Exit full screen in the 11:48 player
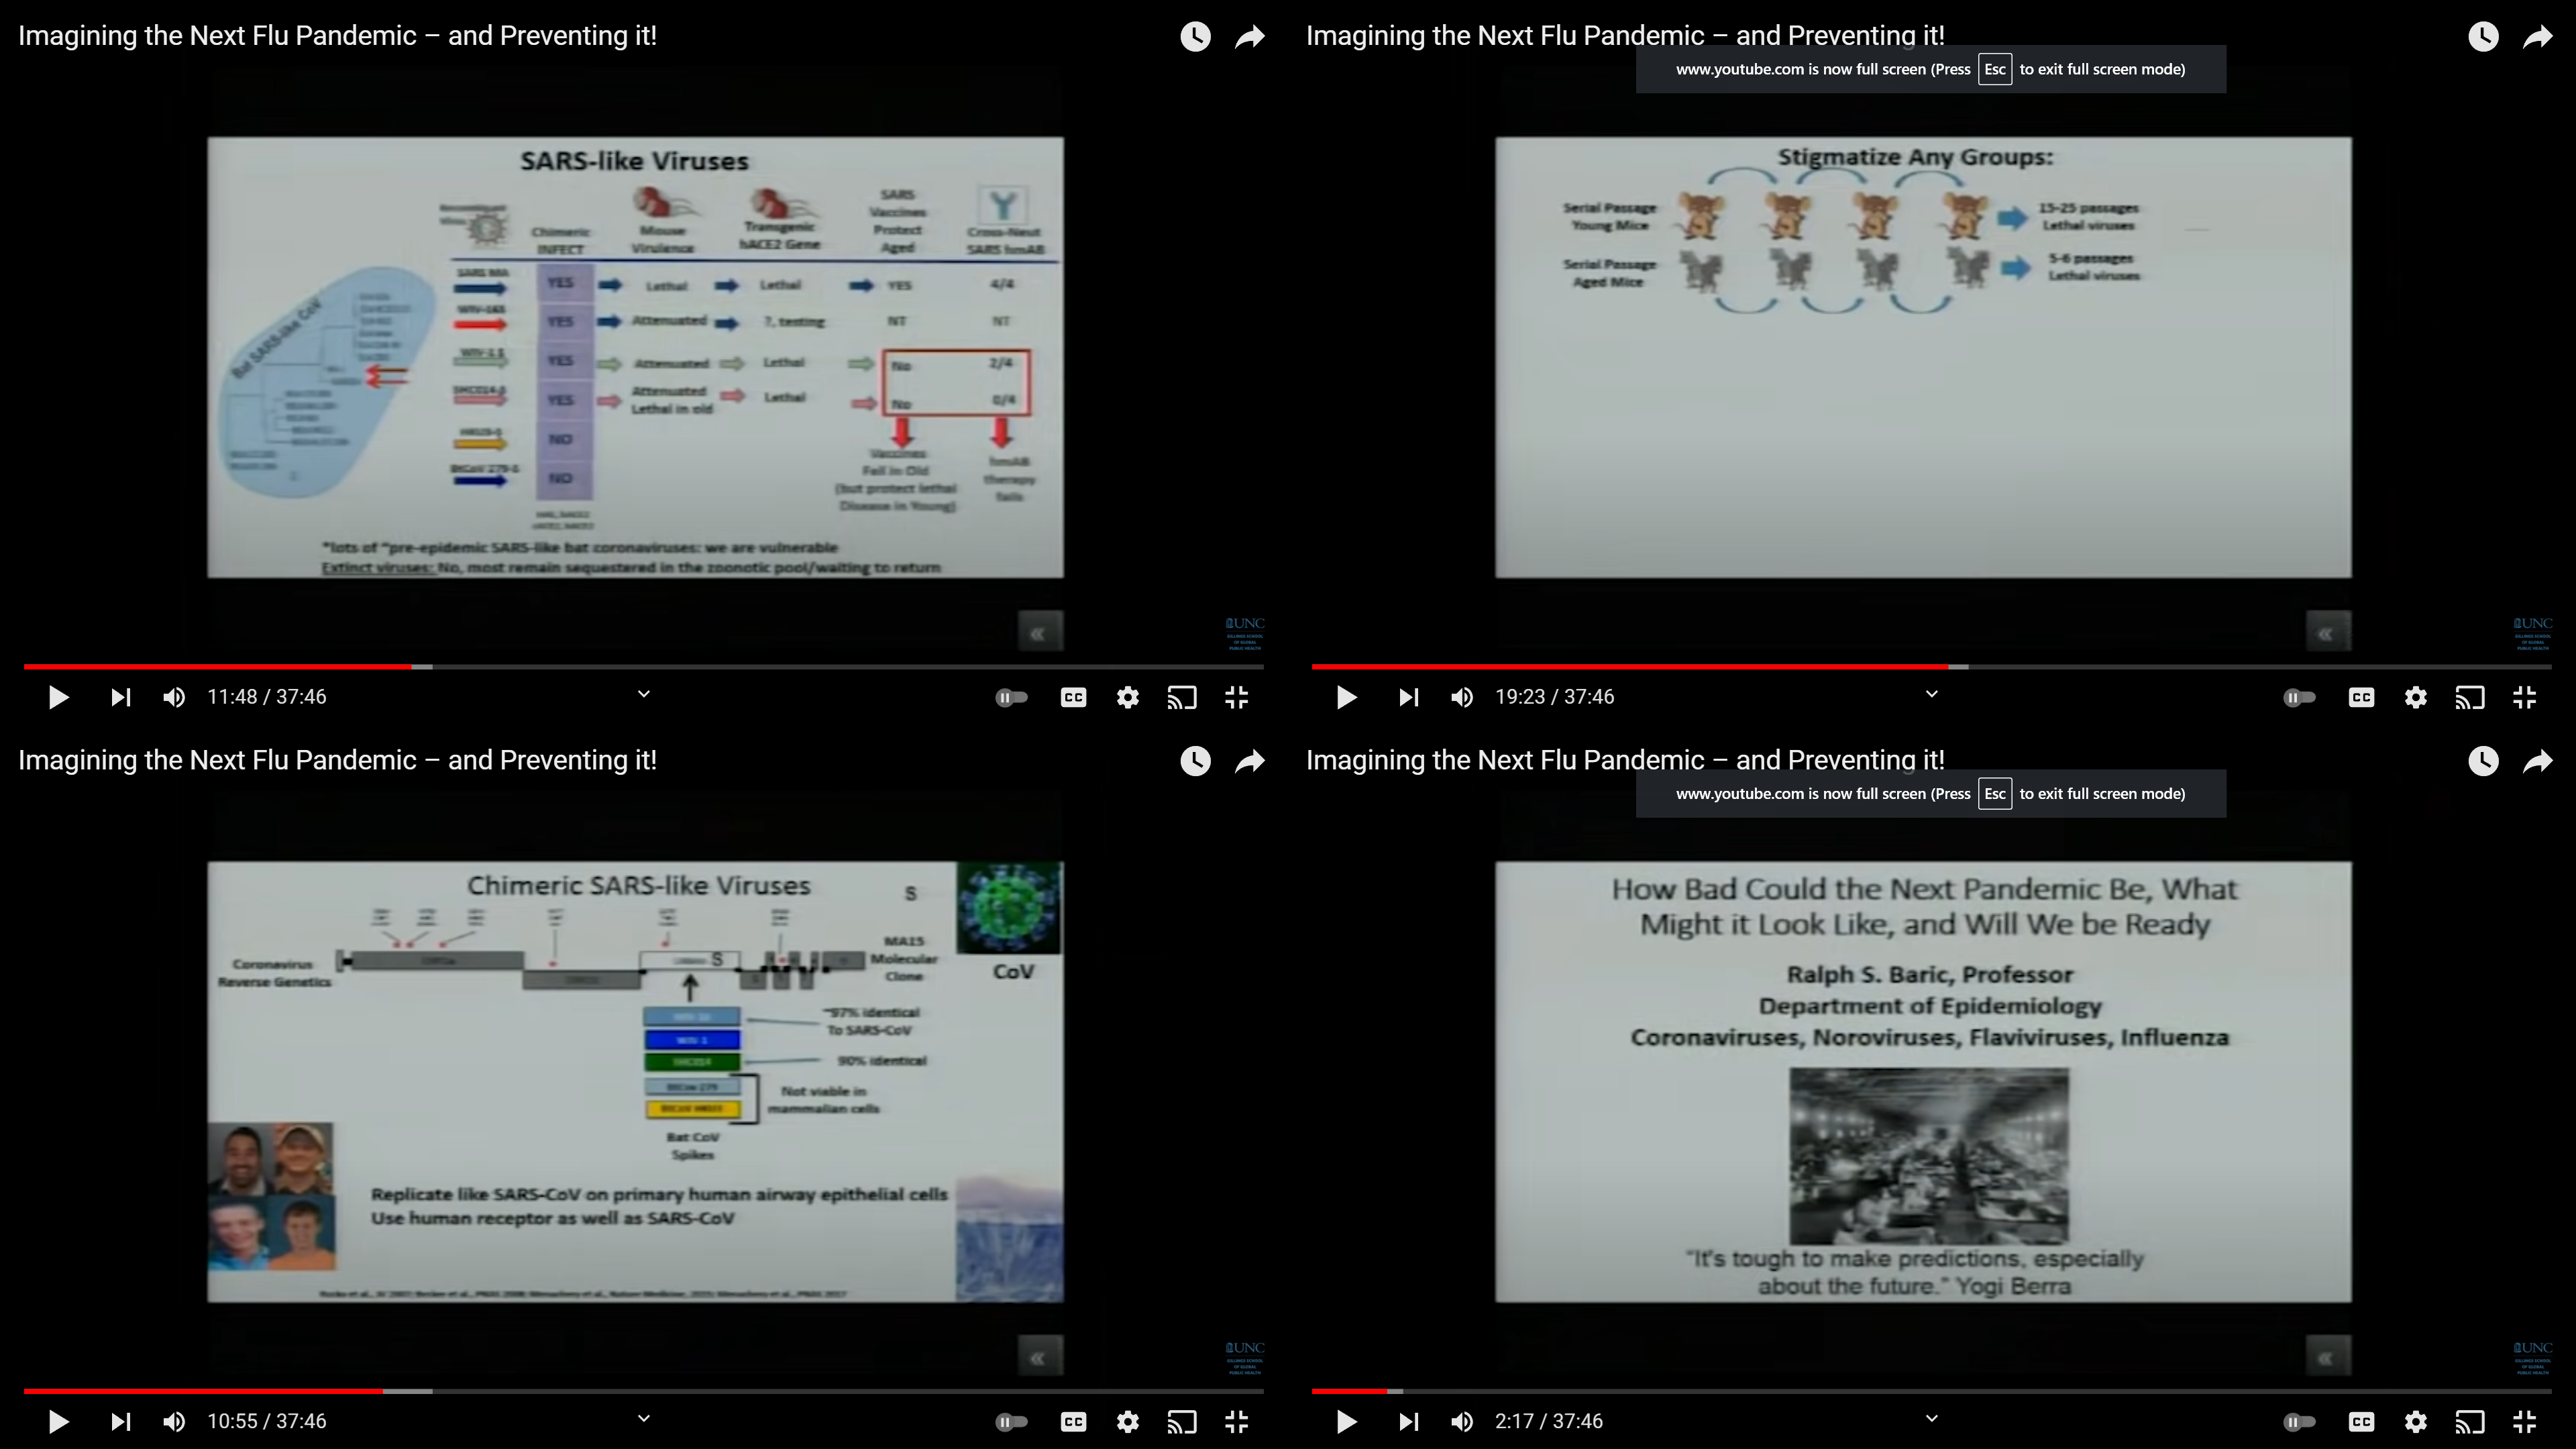 pyautogui.click(x=1236, y=697)
